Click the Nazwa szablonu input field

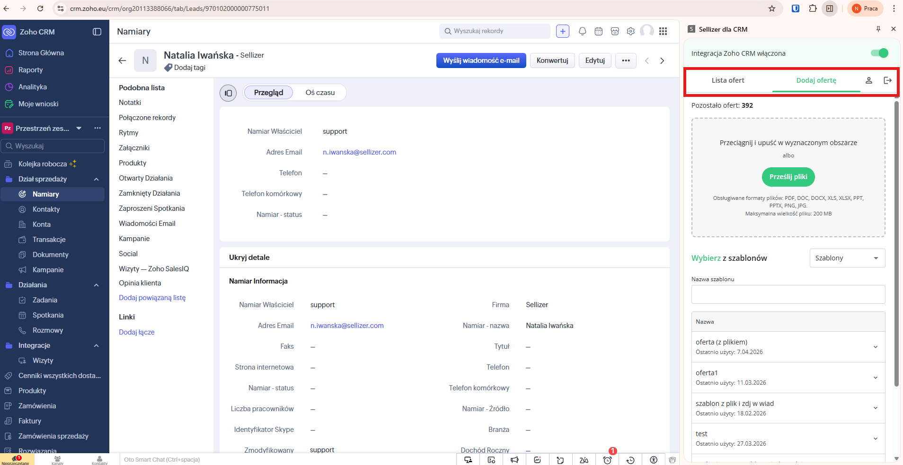pos(788,294)
